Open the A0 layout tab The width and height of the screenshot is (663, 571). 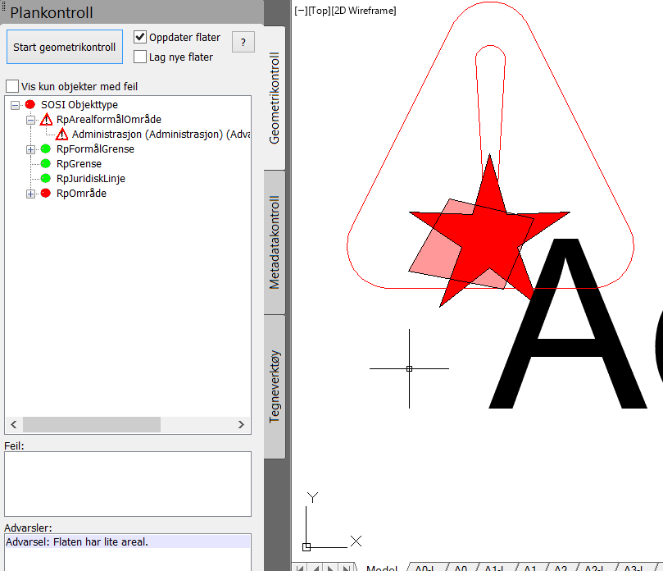pyautogui.click(x=461, y=568)
